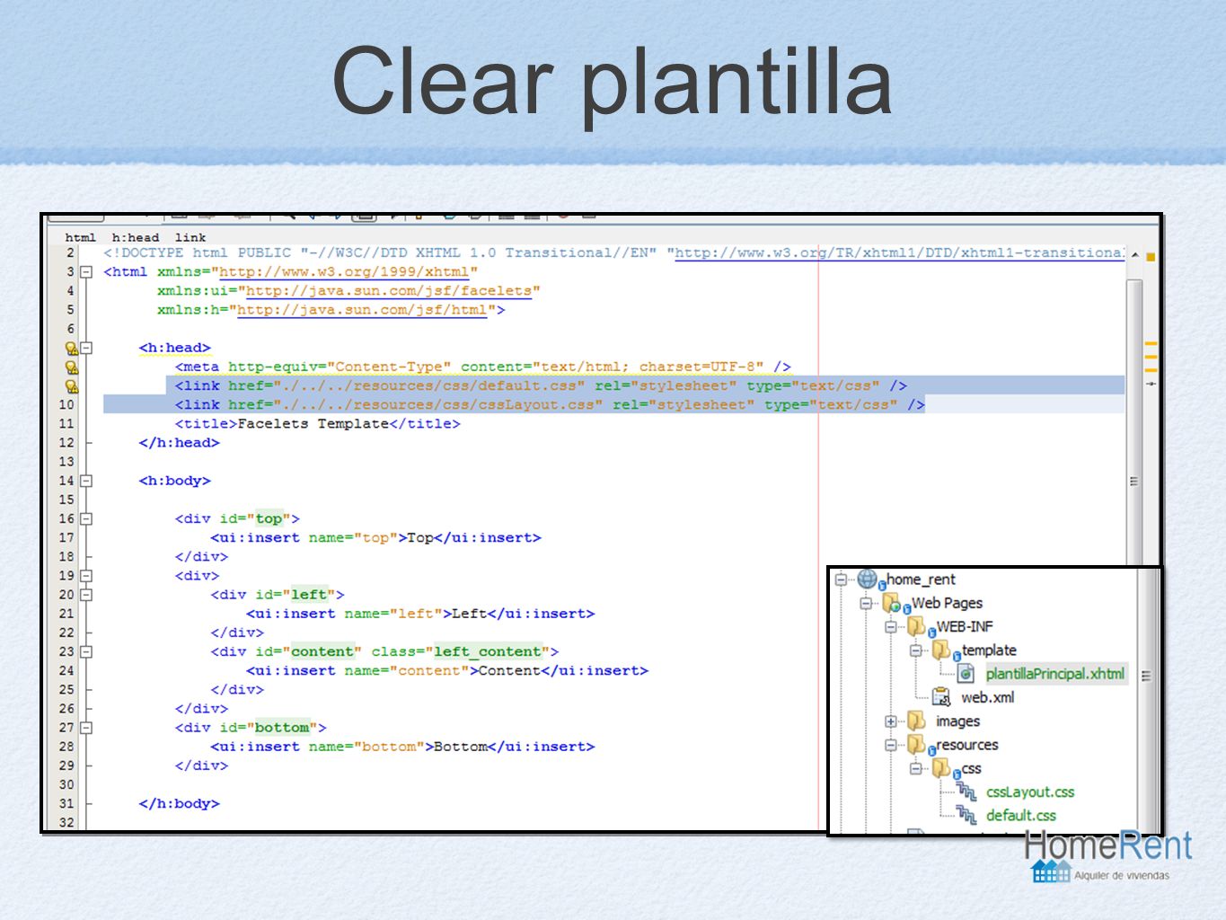Click the plantillaPrincipal.xhtml file icon
1226x920 pixels.
966,673
